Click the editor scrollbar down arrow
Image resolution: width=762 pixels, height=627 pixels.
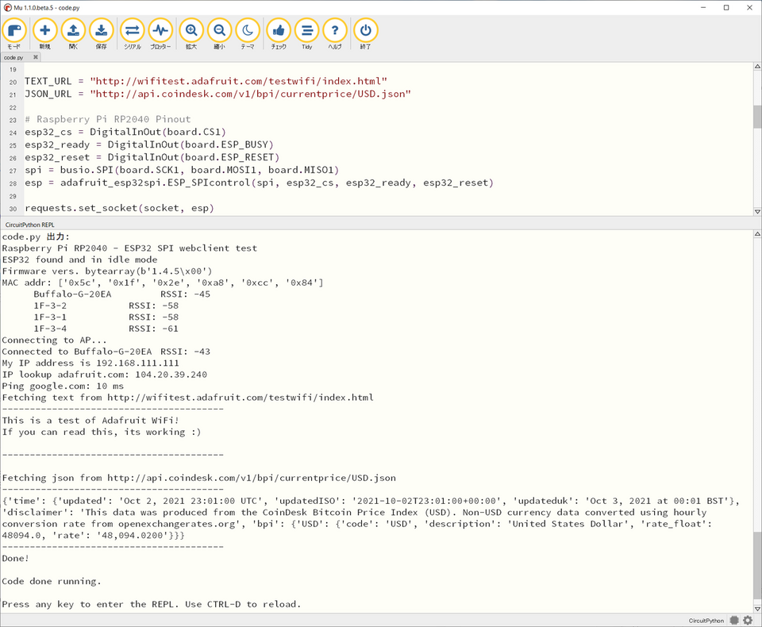[756, 211]
